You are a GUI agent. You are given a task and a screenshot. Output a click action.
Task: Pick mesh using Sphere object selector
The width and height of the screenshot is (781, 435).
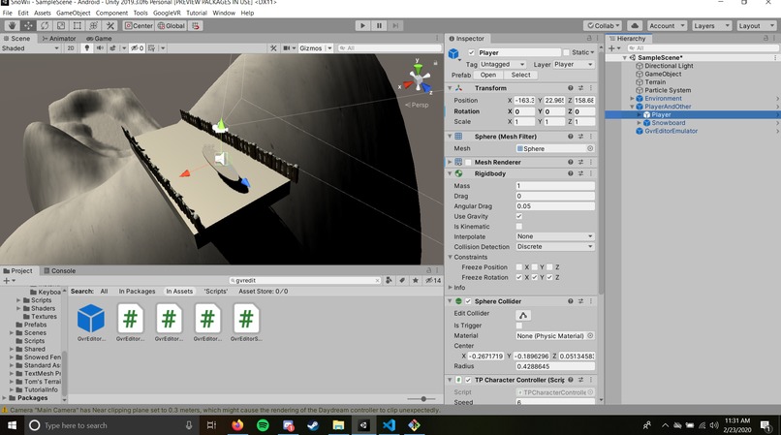(590, 148)
